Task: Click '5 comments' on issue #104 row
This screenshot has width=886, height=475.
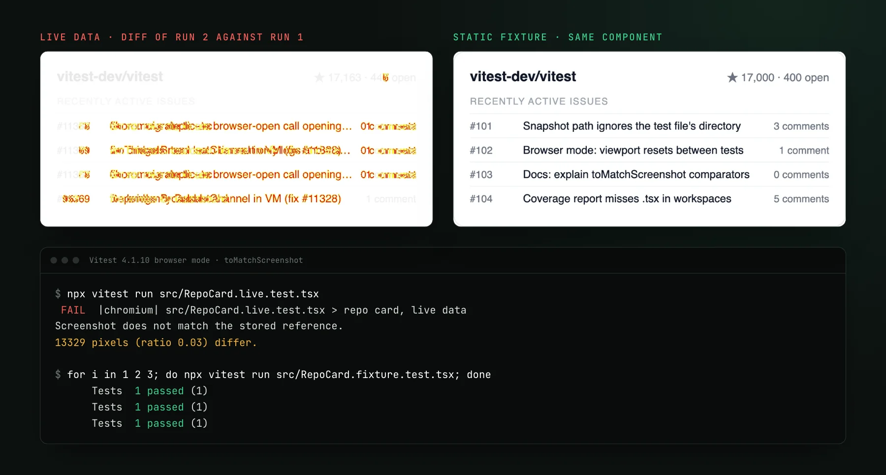Action: point(801,198)
